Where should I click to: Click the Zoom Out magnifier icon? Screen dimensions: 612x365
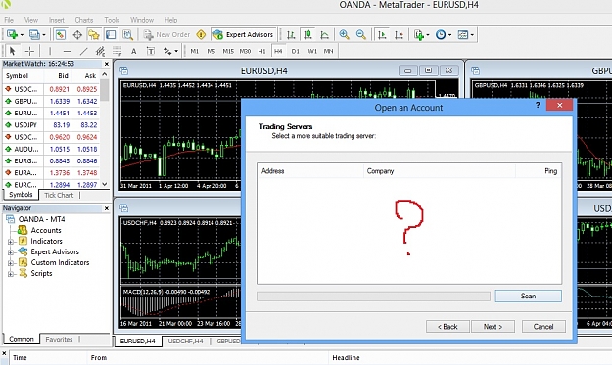pyautogui.click(x=361, y=34)
